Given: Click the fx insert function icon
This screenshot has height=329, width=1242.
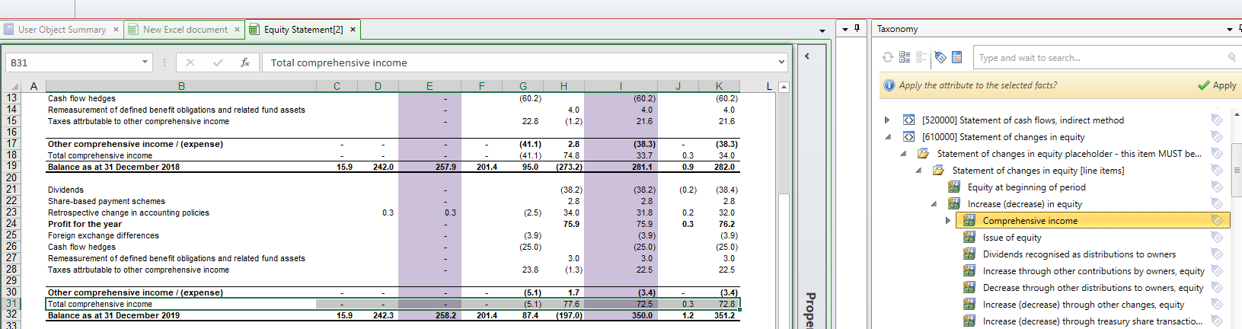Looking at the screenshot, I should pyautogui.click(x=244, y=62).
